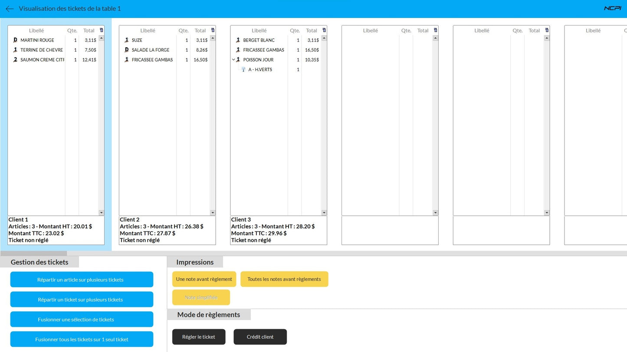The width and height of the screenshot is (627, 352).
Task: Click the small icon beside A - H.VERTS
Action: point(243,69)
